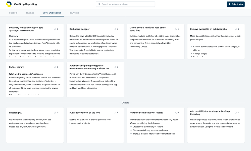Click the voter icon on Partner Library card
Screen dimensions: 251x151
(x=55, y=67)
